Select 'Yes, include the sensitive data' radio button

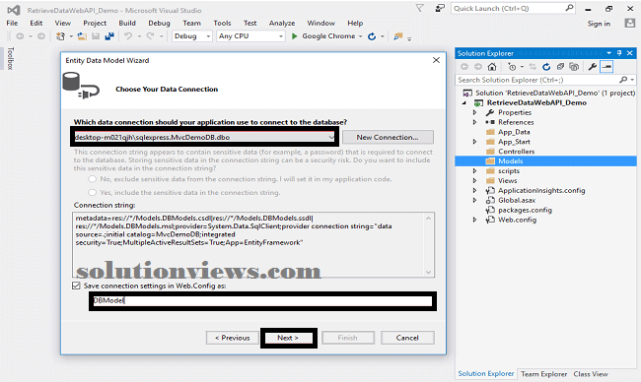coord(93,192)
